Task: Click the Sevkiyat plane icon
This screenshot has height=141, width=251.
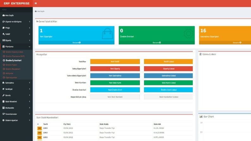Action: coord(3,89)
